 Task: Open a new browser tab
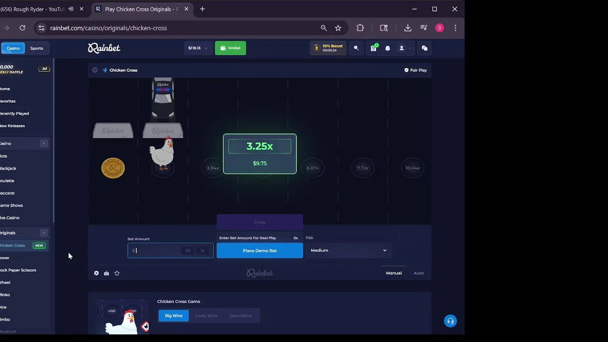pos(202,9)
